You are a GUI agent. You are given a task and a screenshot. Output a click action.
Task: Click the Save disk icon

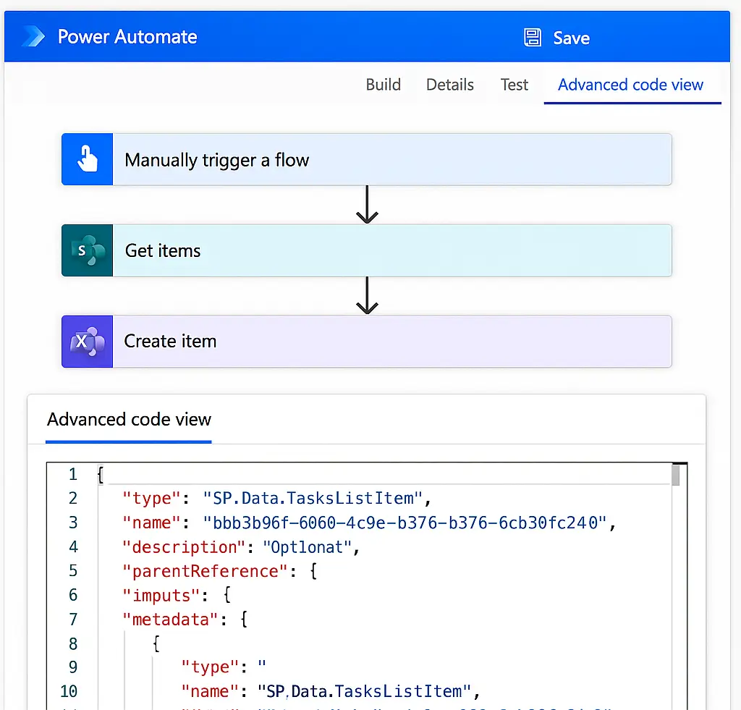click(x=533, y=38)
